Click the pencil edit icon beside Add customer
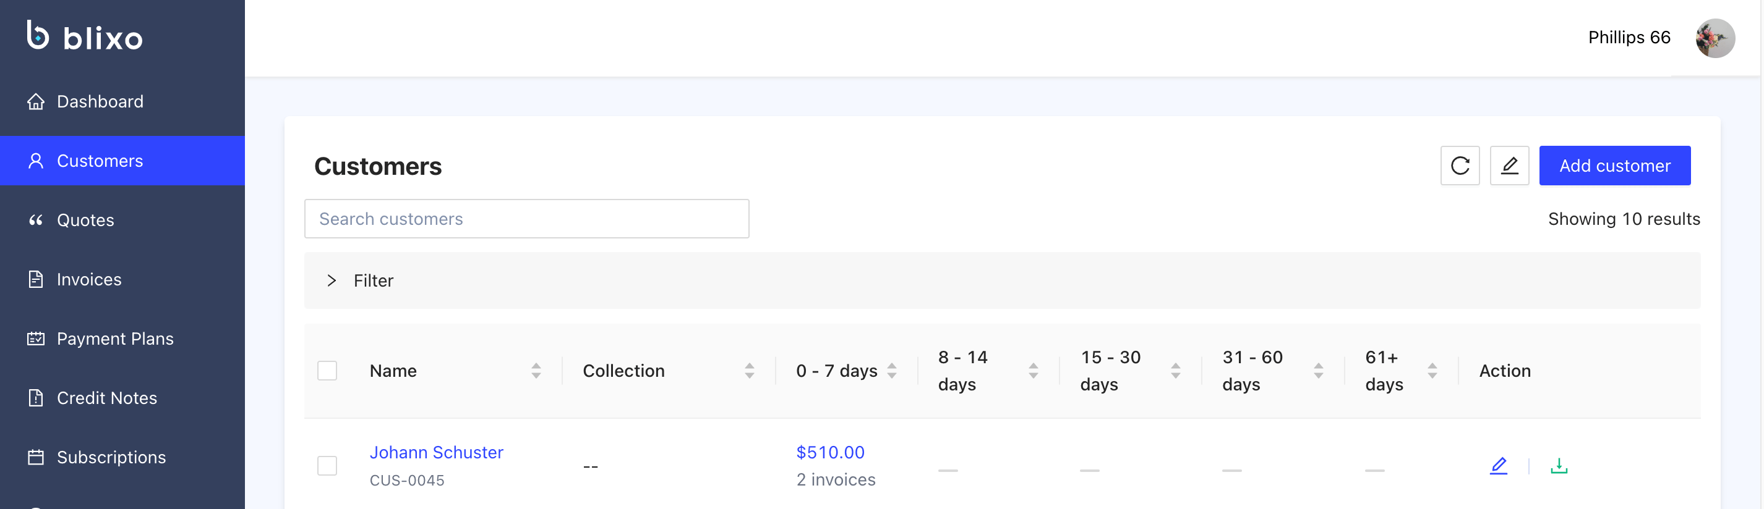 pyautogui.click(x=1509, y=166)
